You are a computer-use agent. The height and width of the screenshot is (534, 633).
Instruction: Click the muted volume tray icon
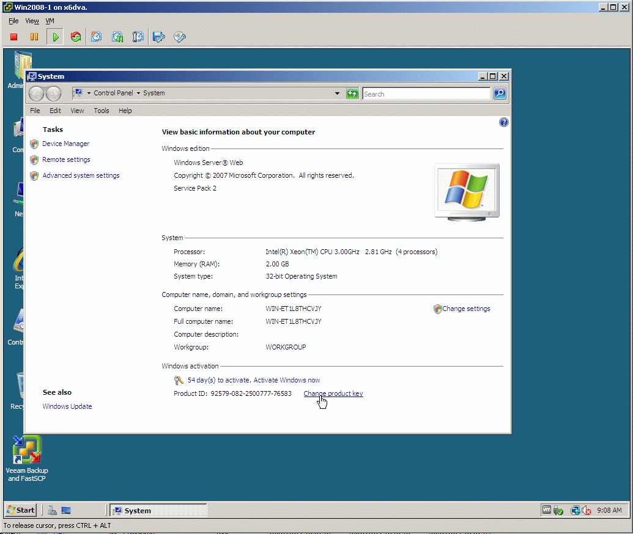pos(587,511)
